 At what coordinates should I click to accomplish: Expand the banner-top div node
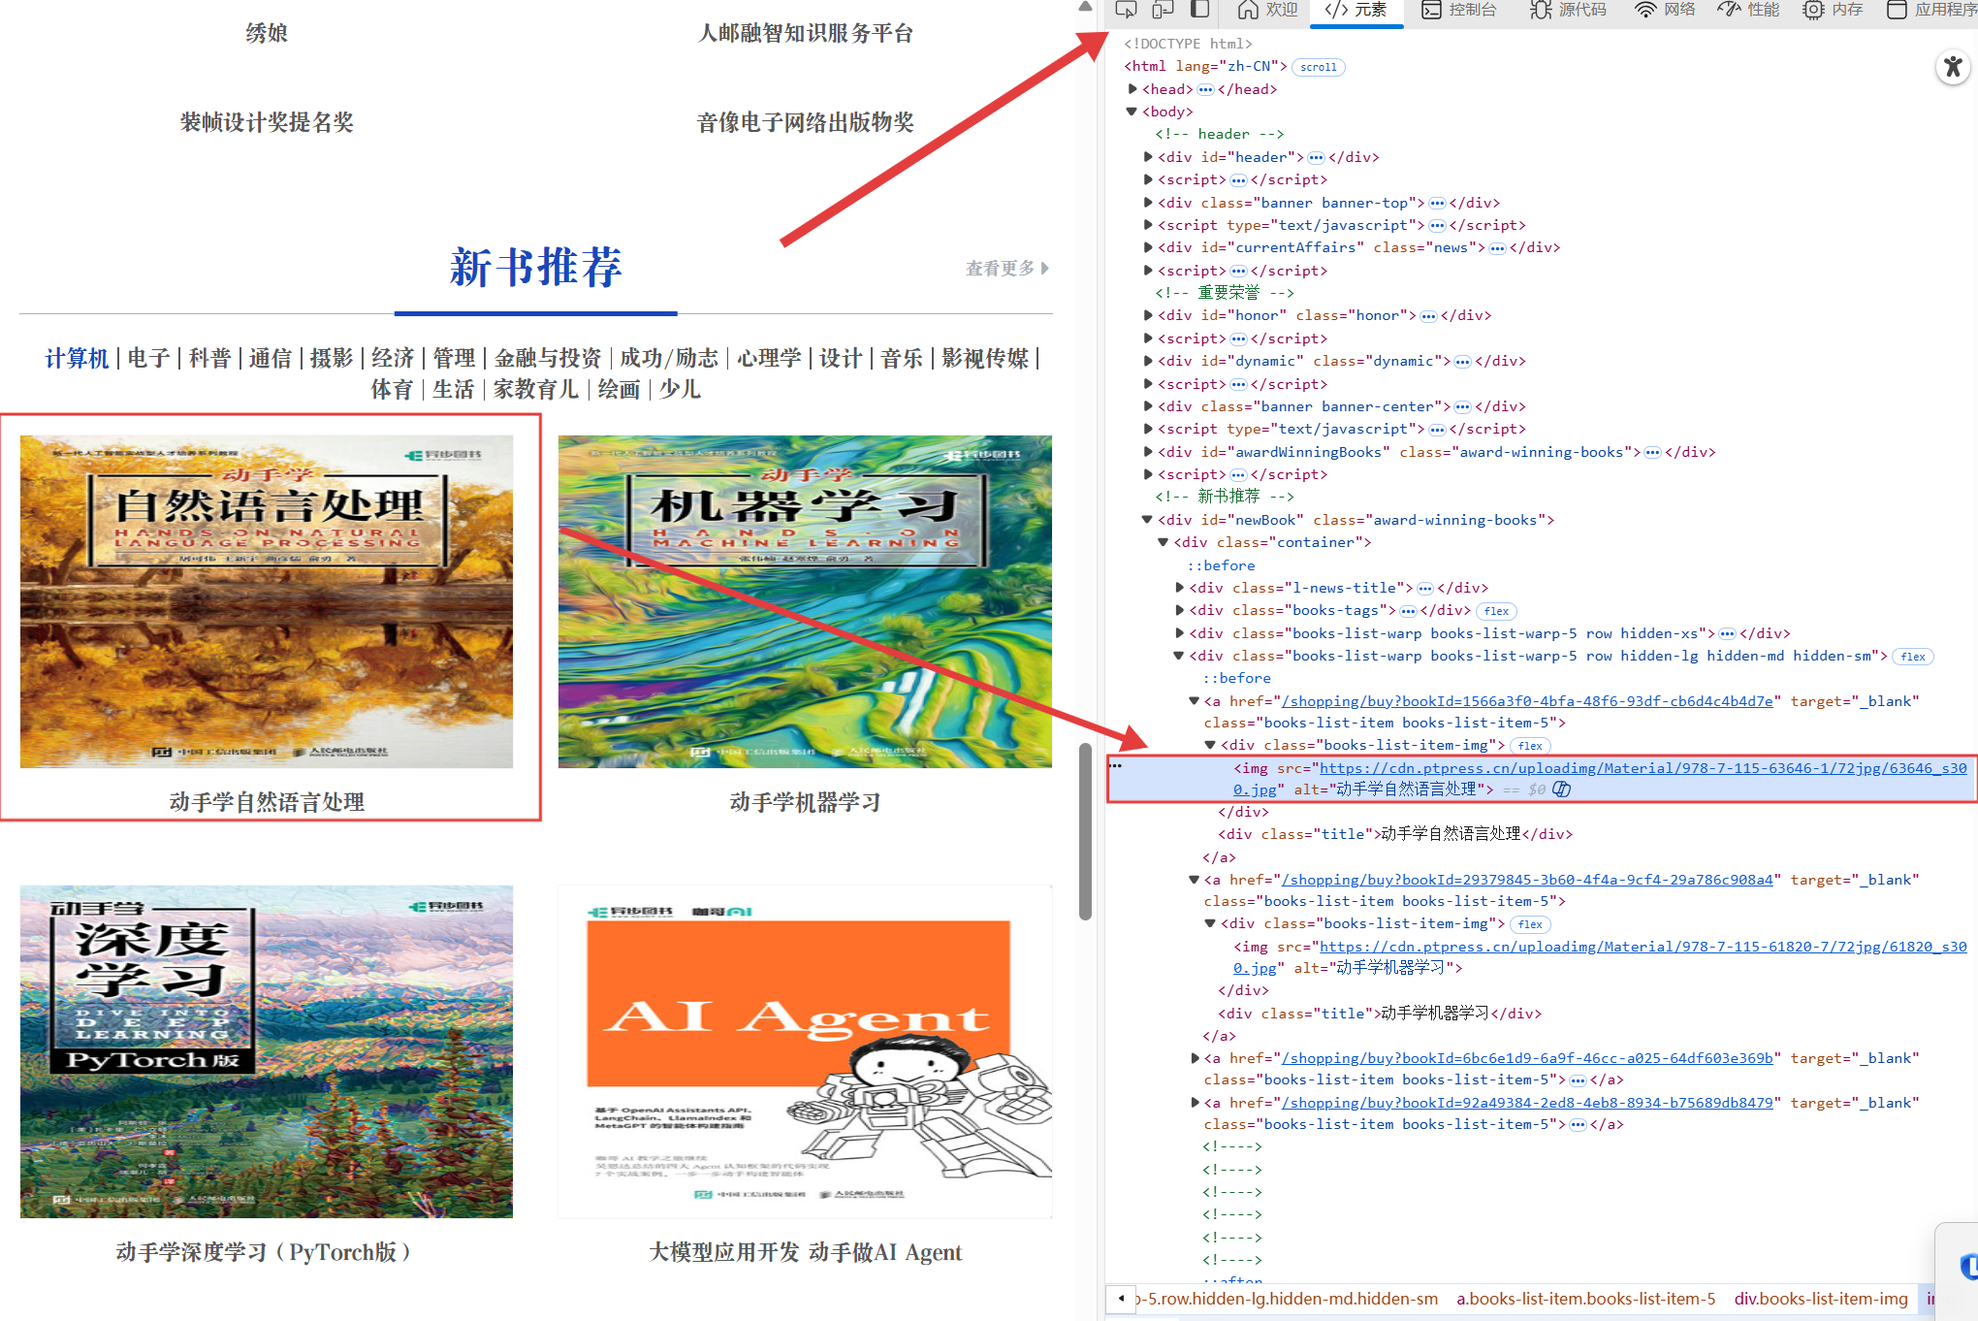[1148, 203]
